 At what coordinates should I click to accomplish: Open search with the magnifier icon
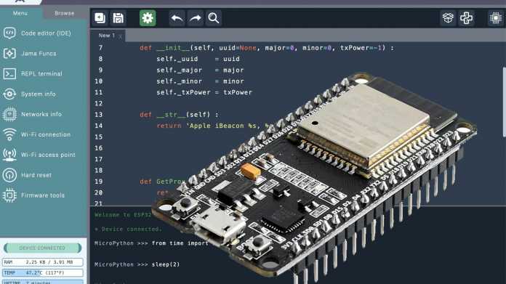pyautogui.click(x=214, y=18)
